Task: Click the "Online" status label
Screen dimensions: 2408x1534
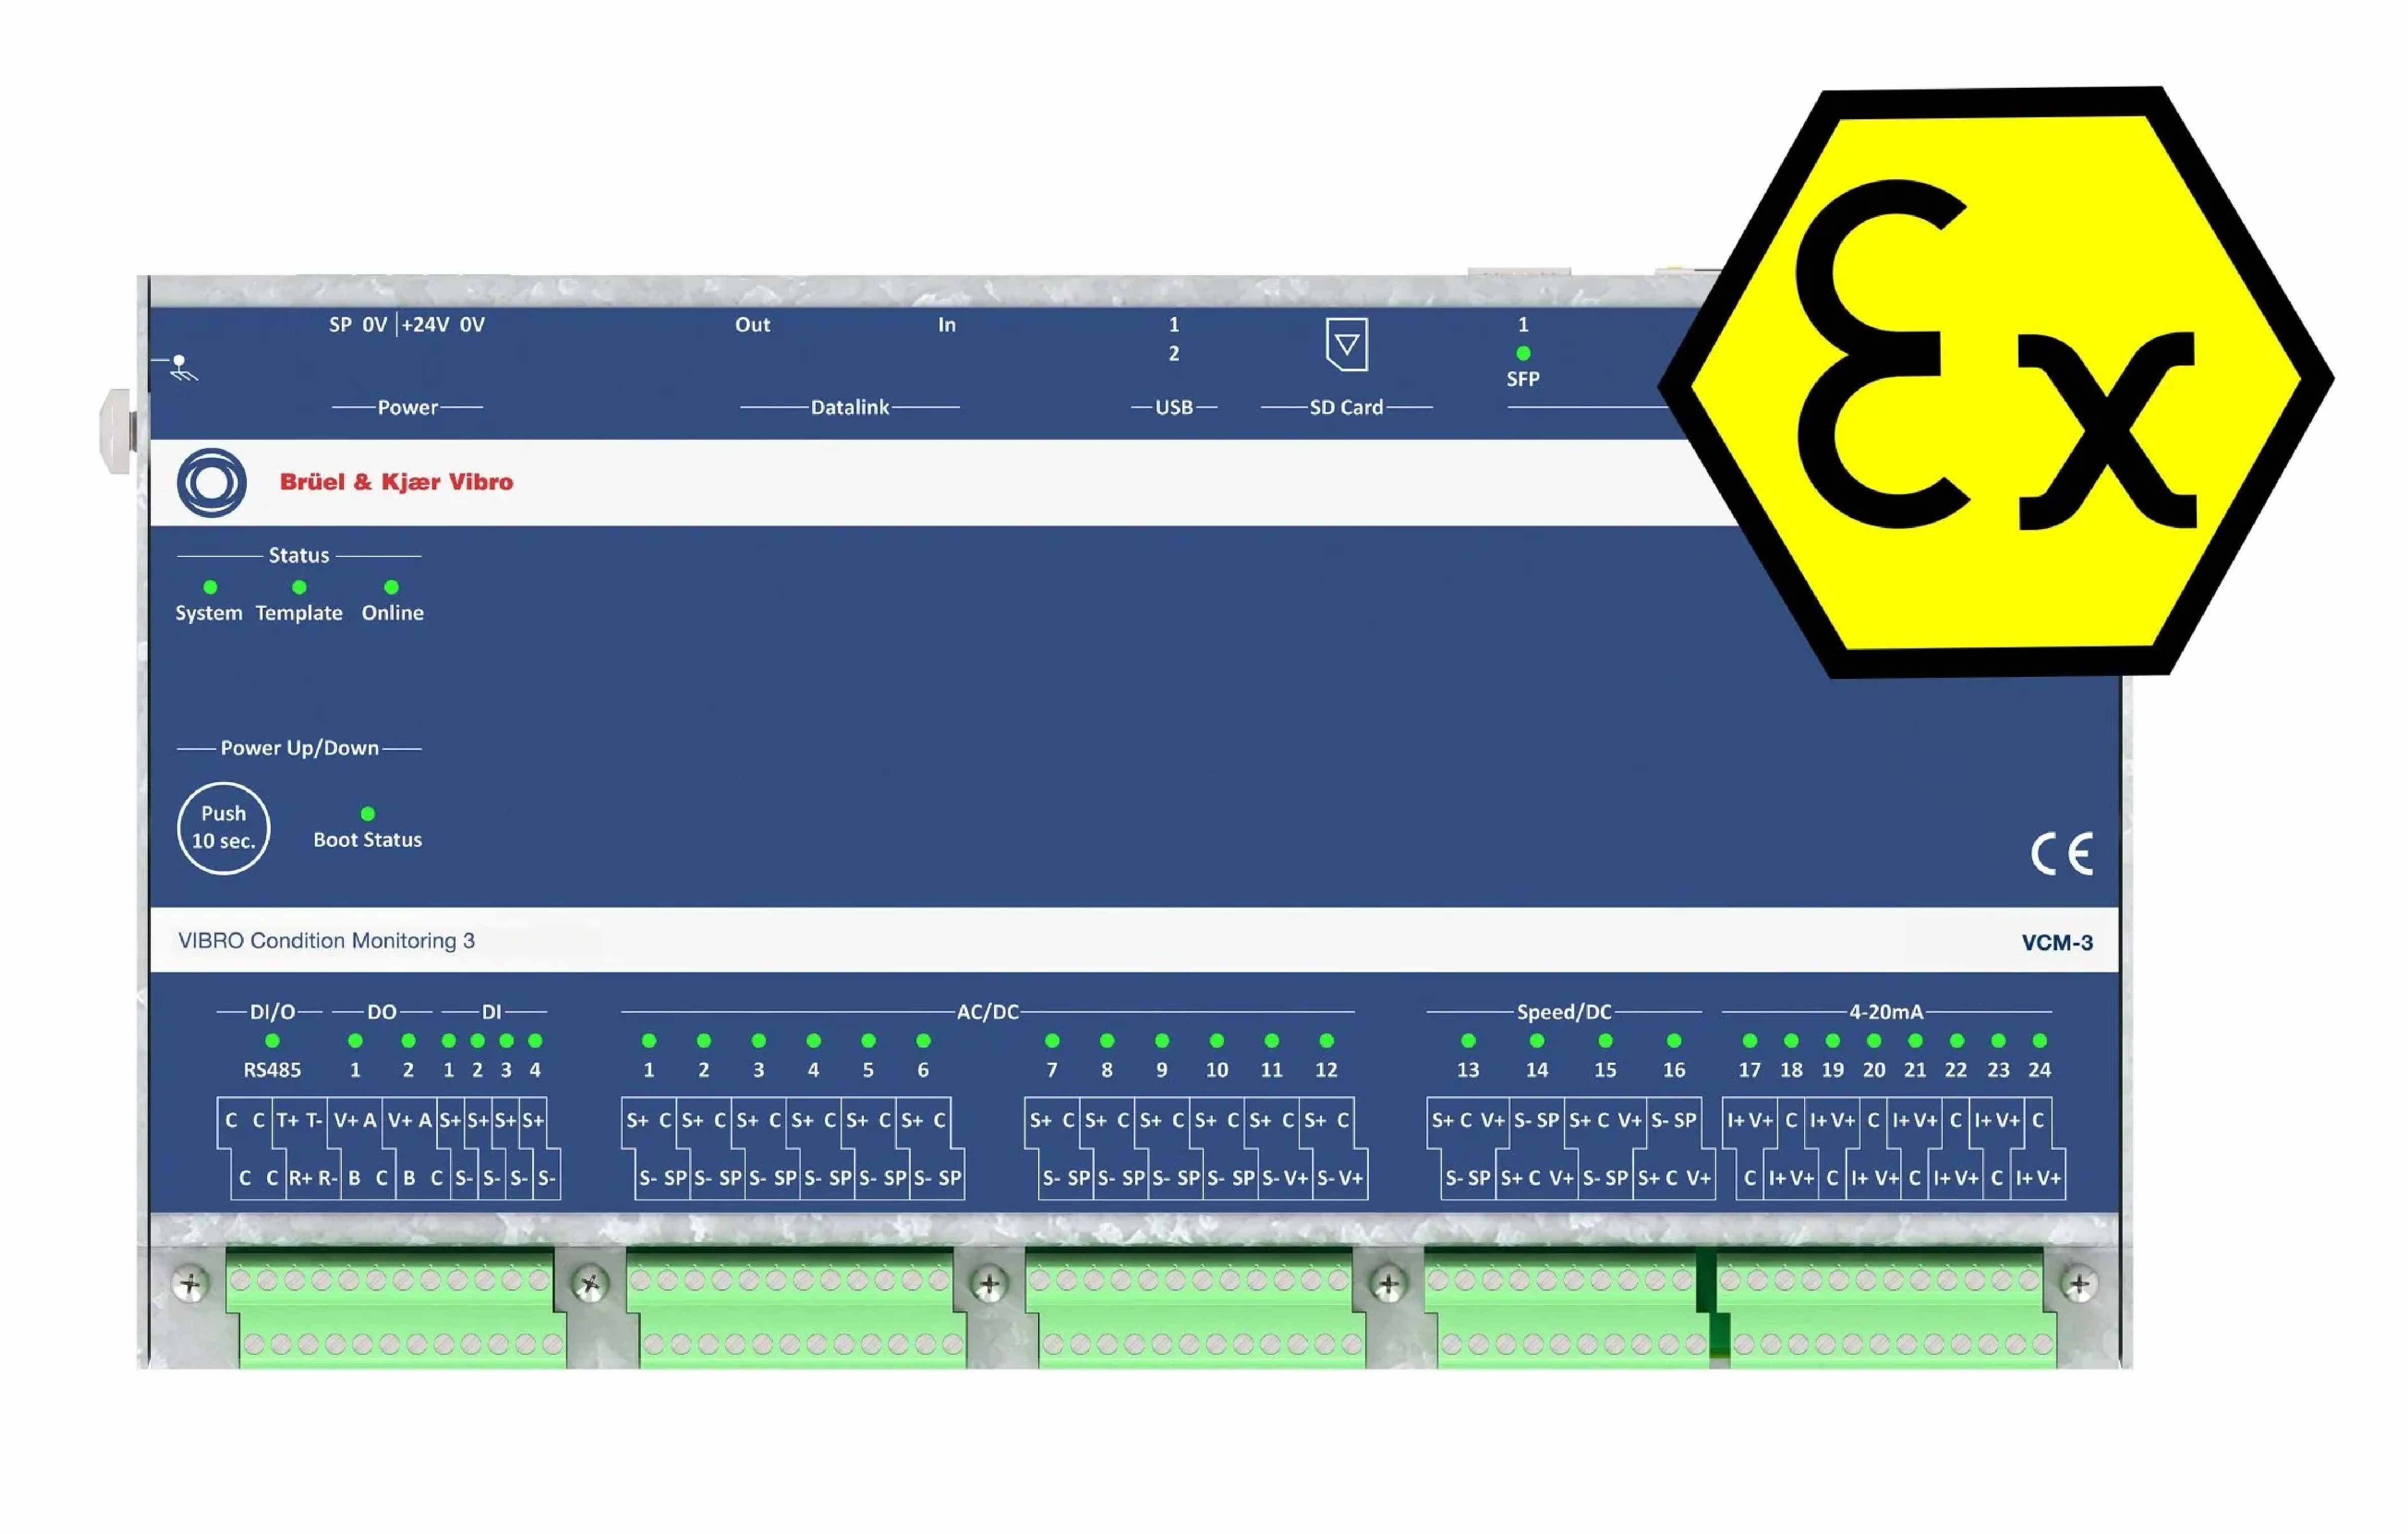Action: pyautogui.click(x=392, y=613)
